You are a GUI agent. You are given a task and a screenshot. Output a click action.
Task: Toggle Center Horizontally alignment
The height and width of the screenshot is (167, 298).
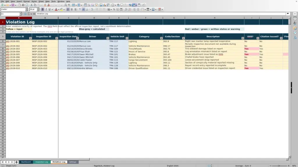(x=72, y=10)
